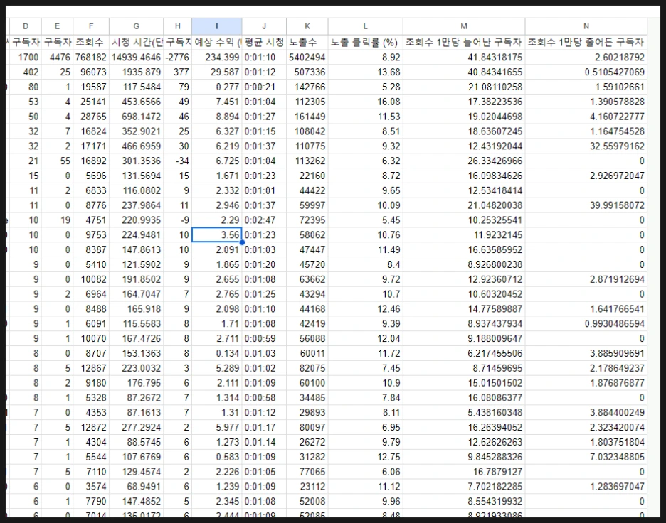Image resolution: width=666 pixels, height=523 pixels.
Task: Select cell with value -34
Action: [x=178, y=161]
